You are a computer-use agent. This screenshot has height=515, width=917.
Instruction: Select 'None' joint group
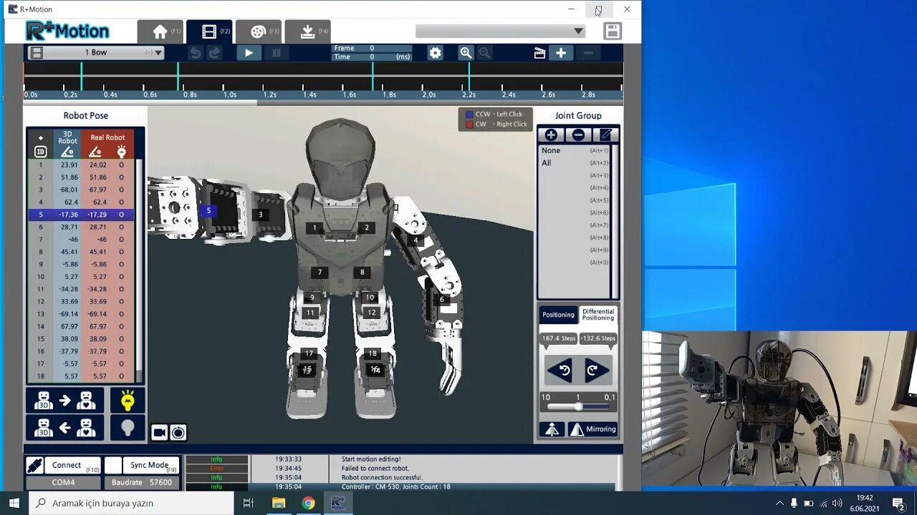tap(575, 150)
